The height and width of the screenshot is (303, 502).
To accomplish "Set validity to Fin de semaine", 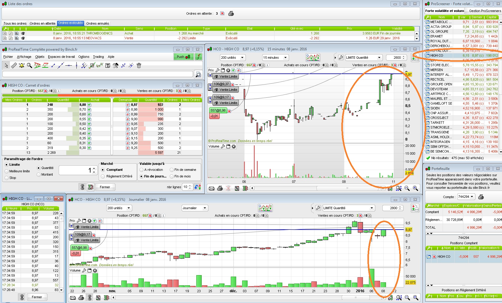I will pos(172,170).
